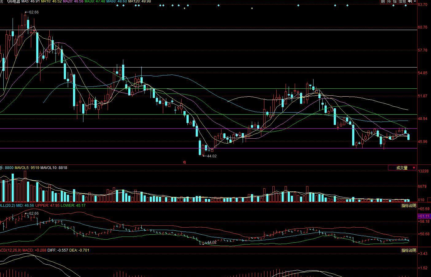This screenshot has height=277, width=431.
Task: Click the +3.43 MACD axis label
Action: 423,254
